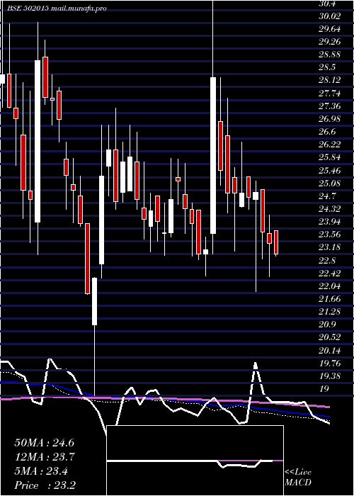Click the 22.42 price axis label
The height and width of the screenshot is (496, 354).
pos(329,273)
